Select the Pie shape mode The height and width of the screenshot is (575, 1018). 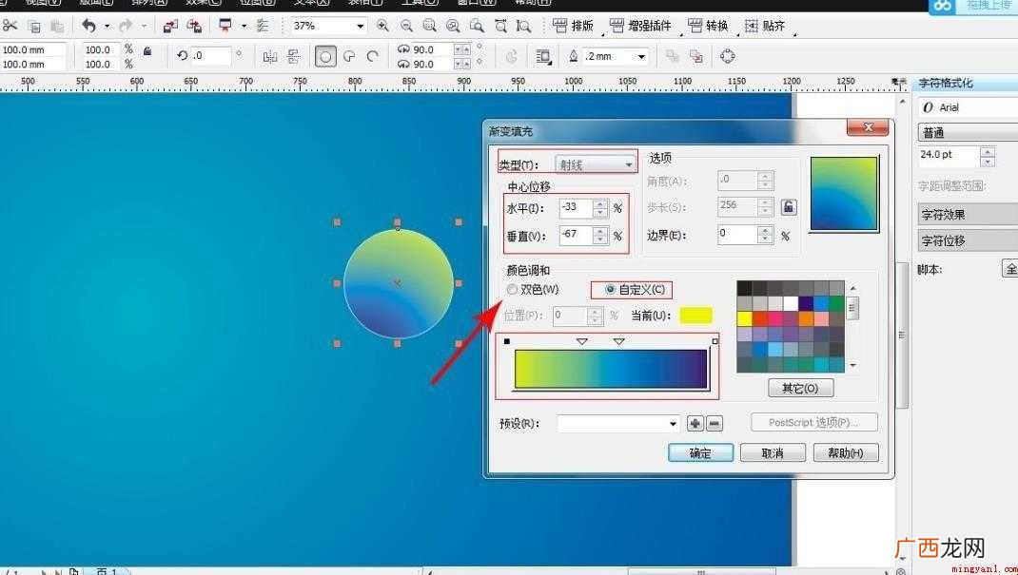click(349, 56)
